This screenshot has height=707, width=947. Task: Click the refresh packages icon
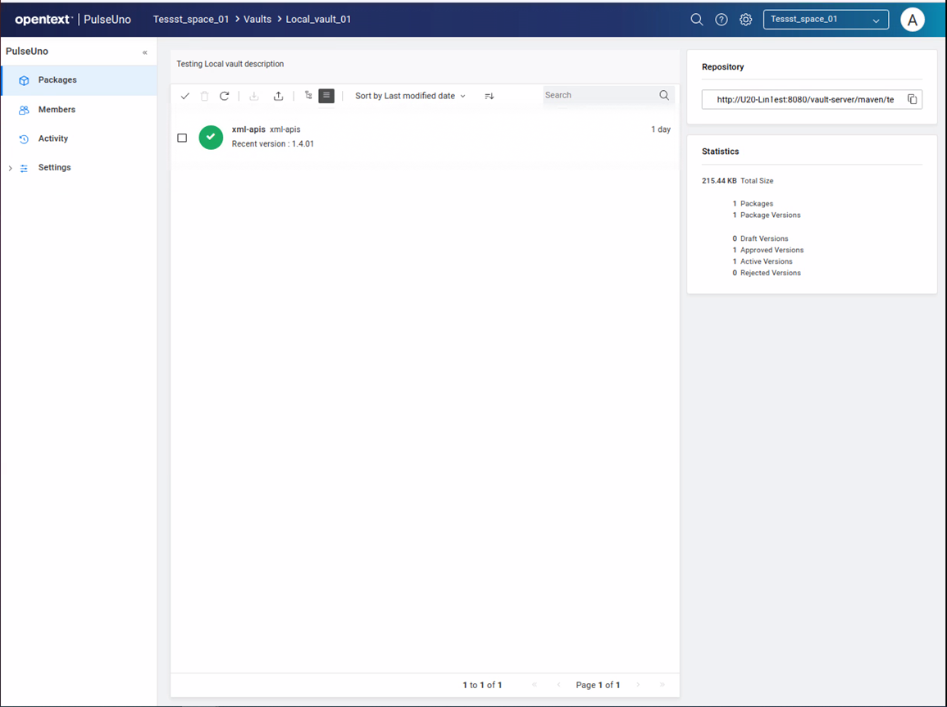224,96
